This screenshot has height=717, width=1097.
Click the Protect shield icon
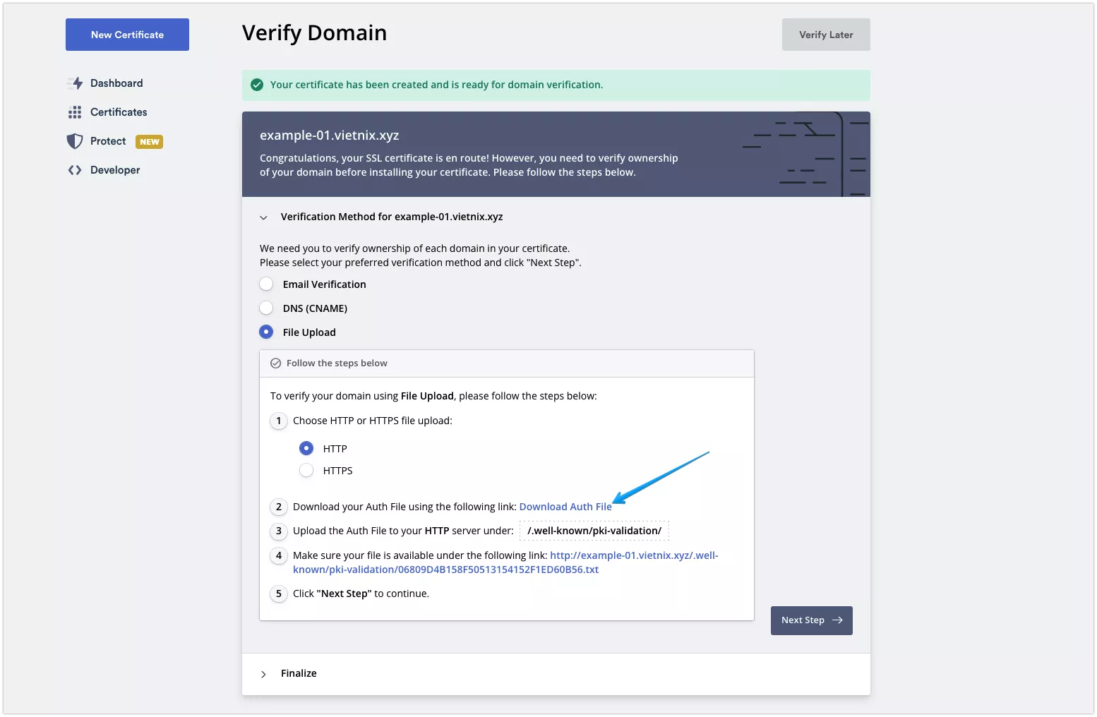coord(76,140)
